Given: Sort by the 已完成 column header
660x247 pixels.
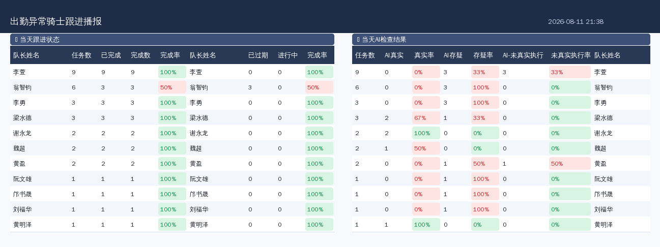Looking at the screenshot, I should click(x=111, y=55).
